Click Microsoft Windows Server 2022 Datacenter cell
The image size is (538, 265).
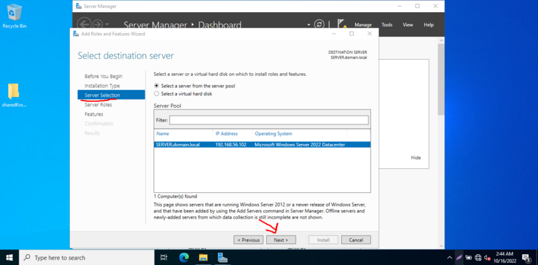pyautogui.click(x=299, y=145)
